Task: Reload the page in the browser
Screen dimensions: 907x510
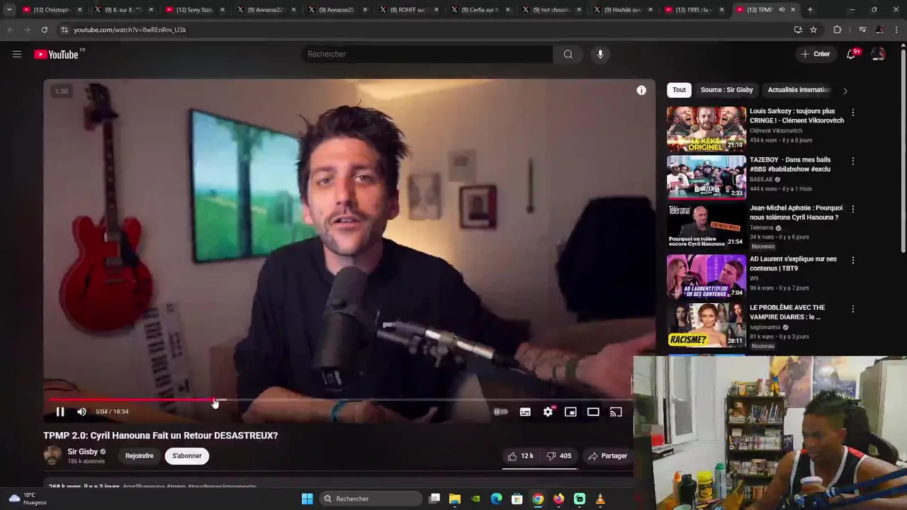Action: click(44, 30)
